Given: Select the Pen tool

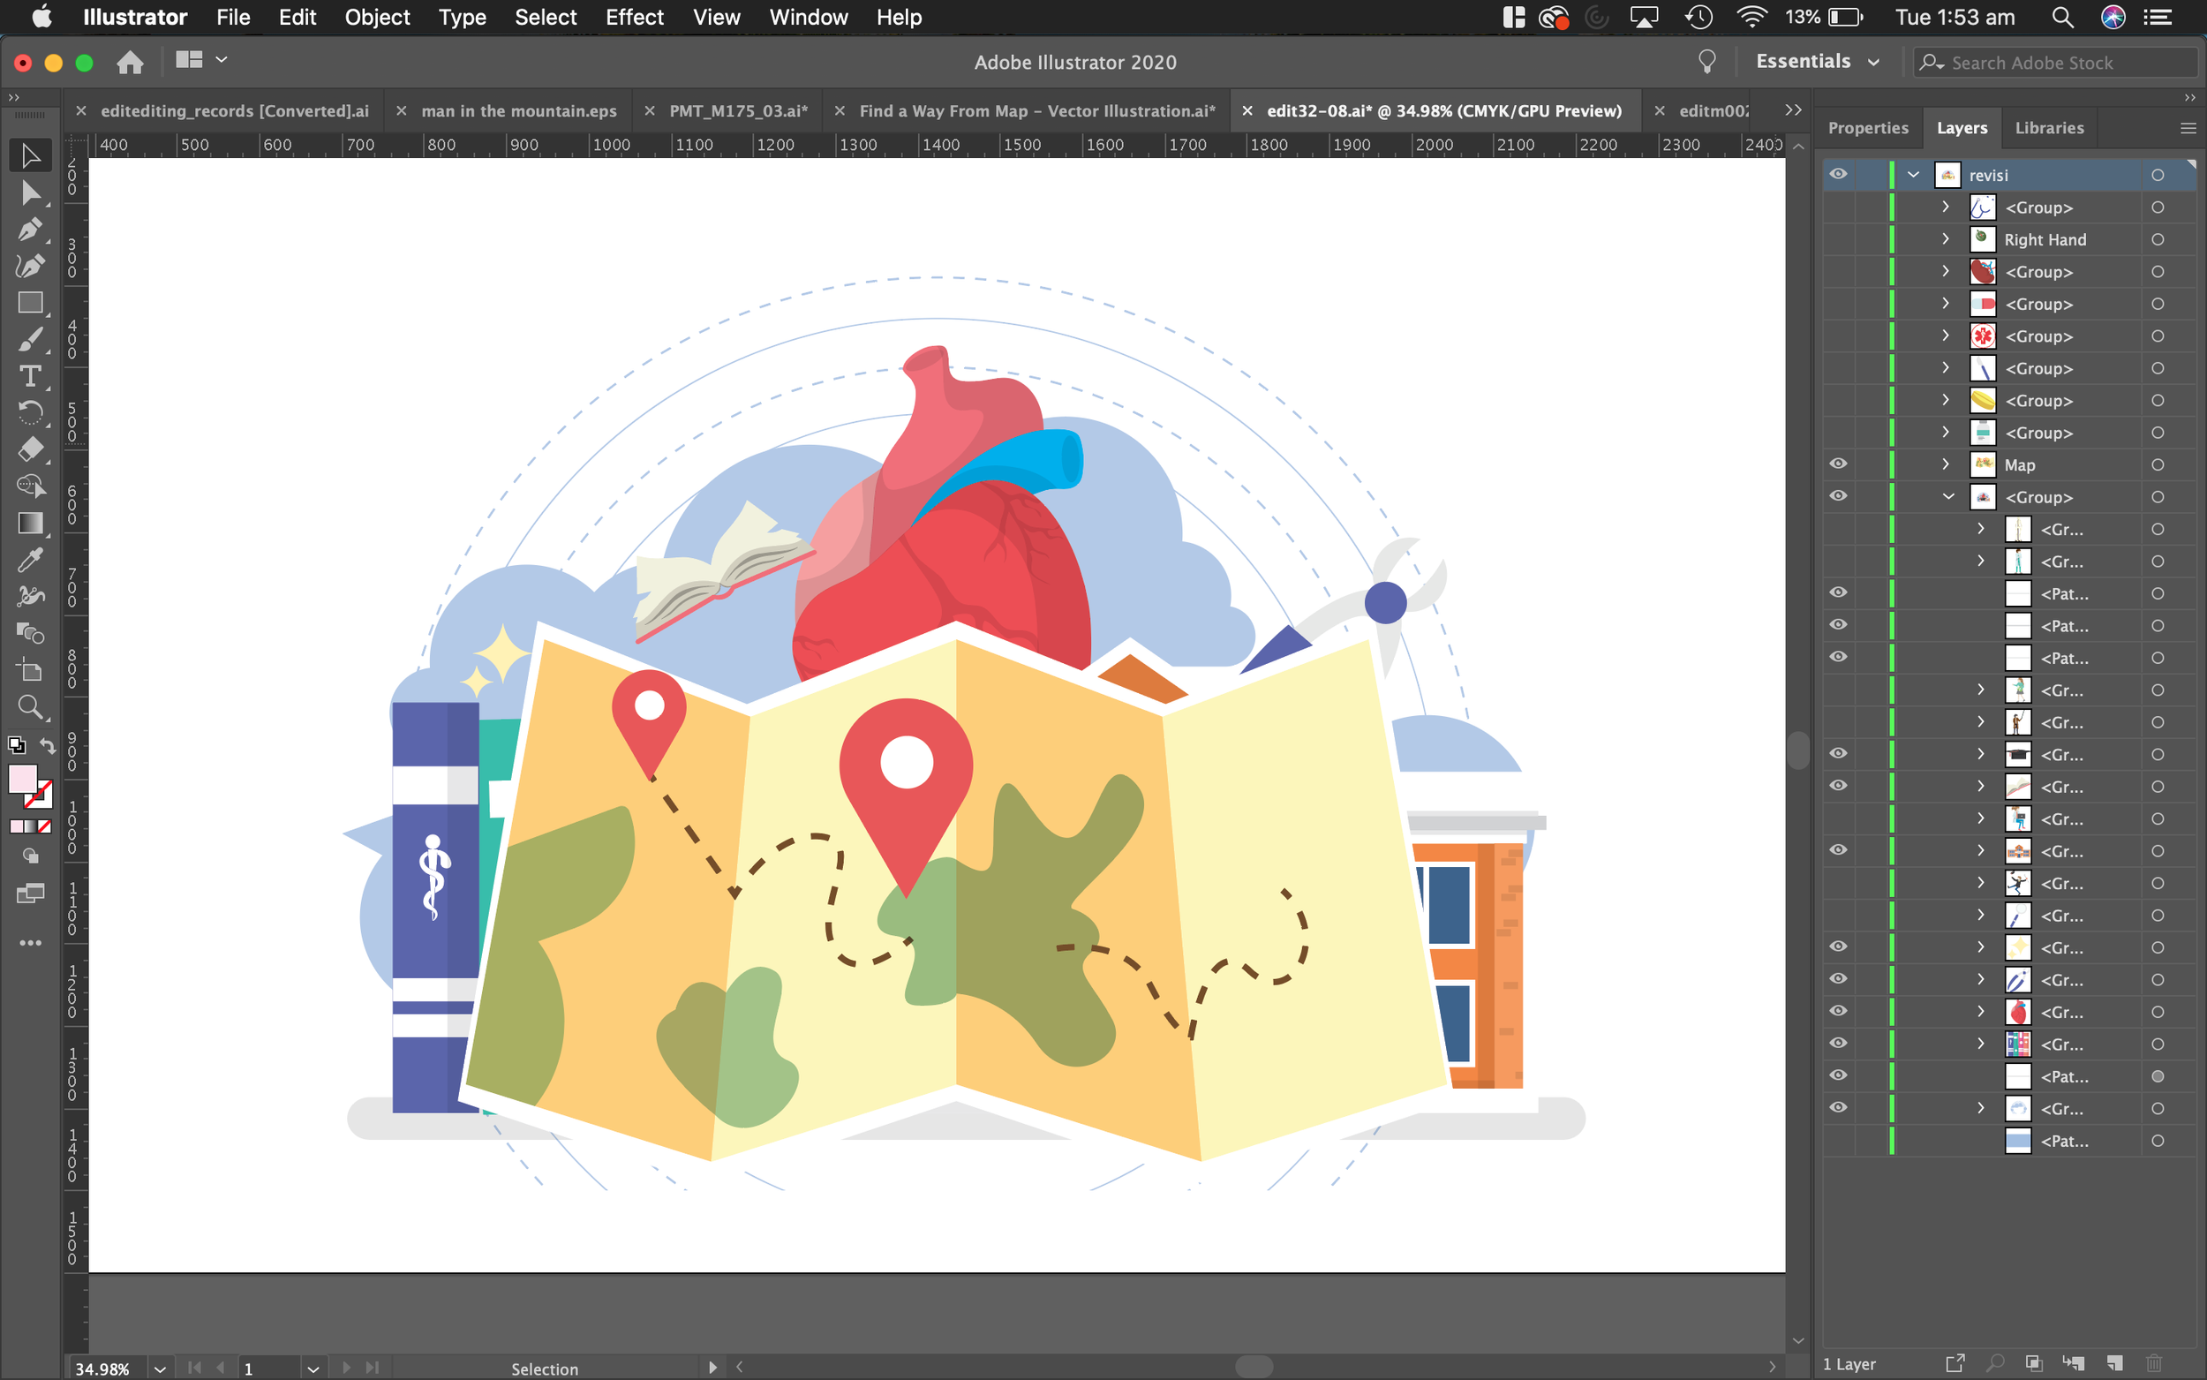Looking at the screenshot, I should click(x=30, y=229).
